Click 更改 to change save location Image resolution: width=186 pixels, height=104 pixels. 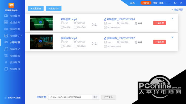point(95,97)
